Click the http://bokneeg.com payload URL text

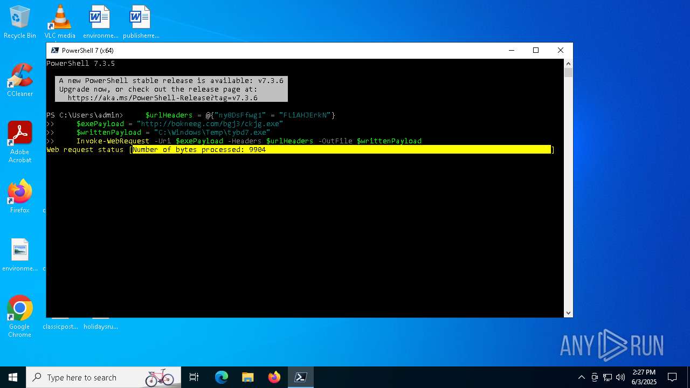[210, 124]
